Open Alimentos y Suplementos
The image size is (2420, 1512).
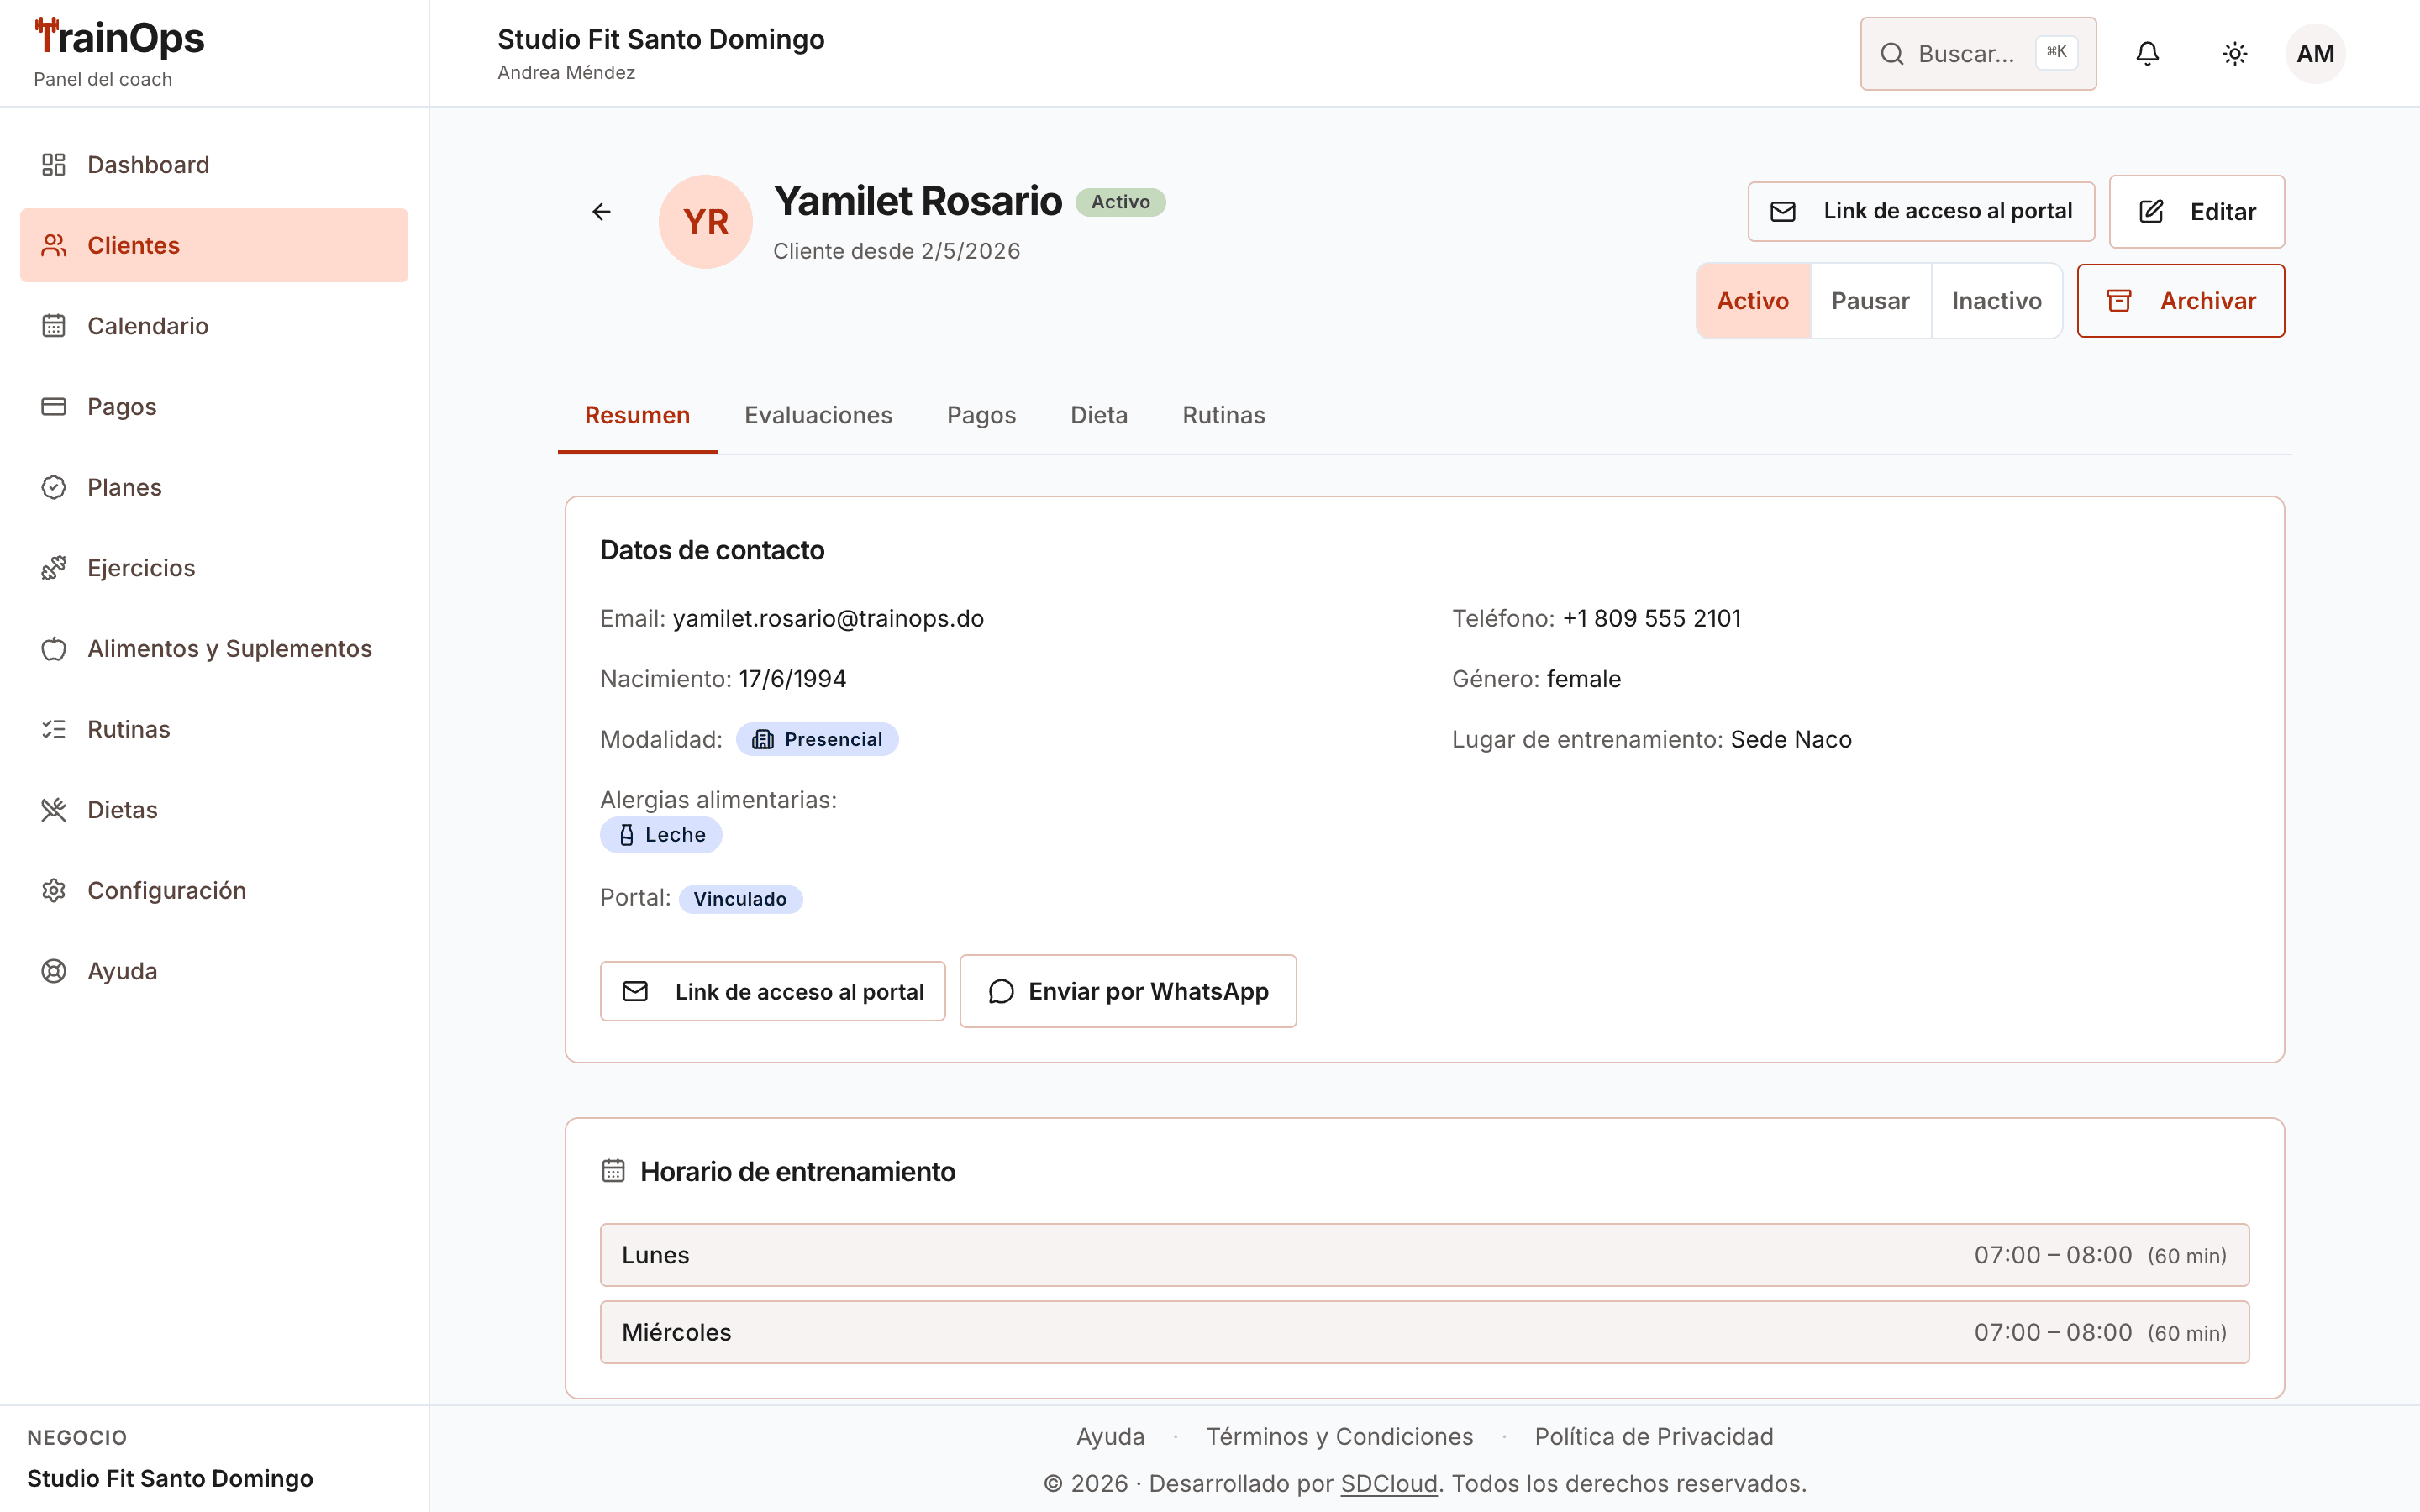pyautogui.click(x=214, y=649)
